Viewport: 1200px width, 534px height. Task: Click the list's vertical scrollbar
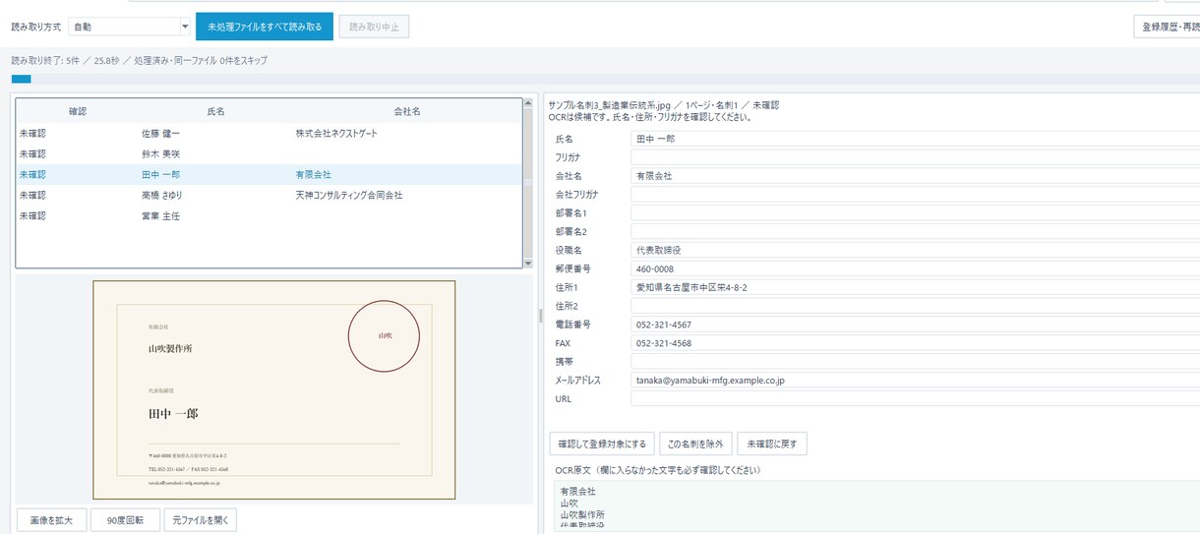tap(528, 183)
